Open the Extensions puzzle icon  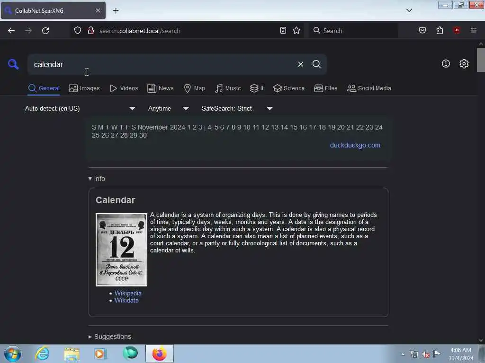[440, 30]
